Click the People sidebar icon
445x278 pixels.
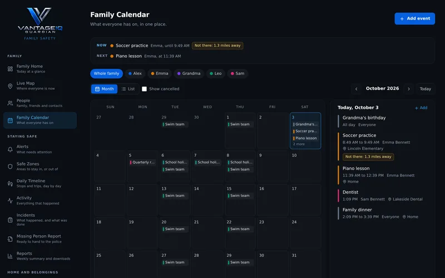click(10, 103)
